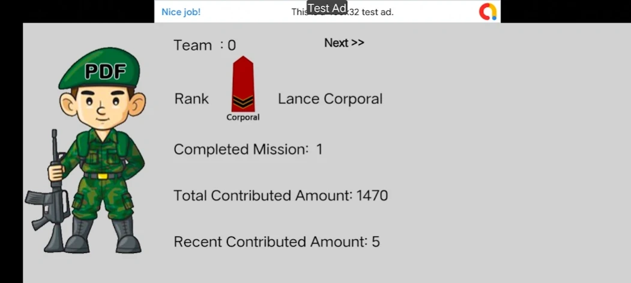The height and width of the screenshot is (283, 631).
Task: Click Recent Contributed Amount: 5 text
Action: click(276, 242)
